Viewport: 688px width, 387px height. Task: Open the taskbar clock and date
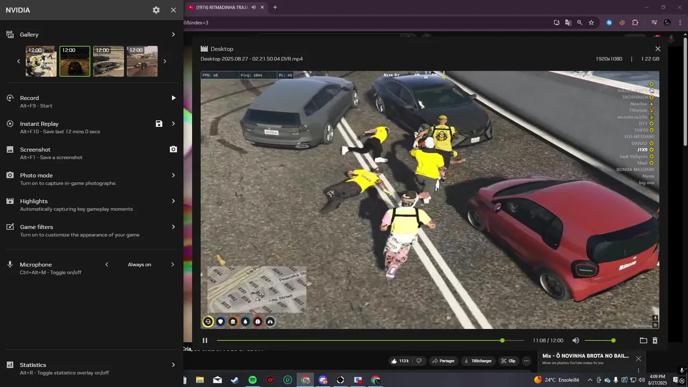pos(657,379)
